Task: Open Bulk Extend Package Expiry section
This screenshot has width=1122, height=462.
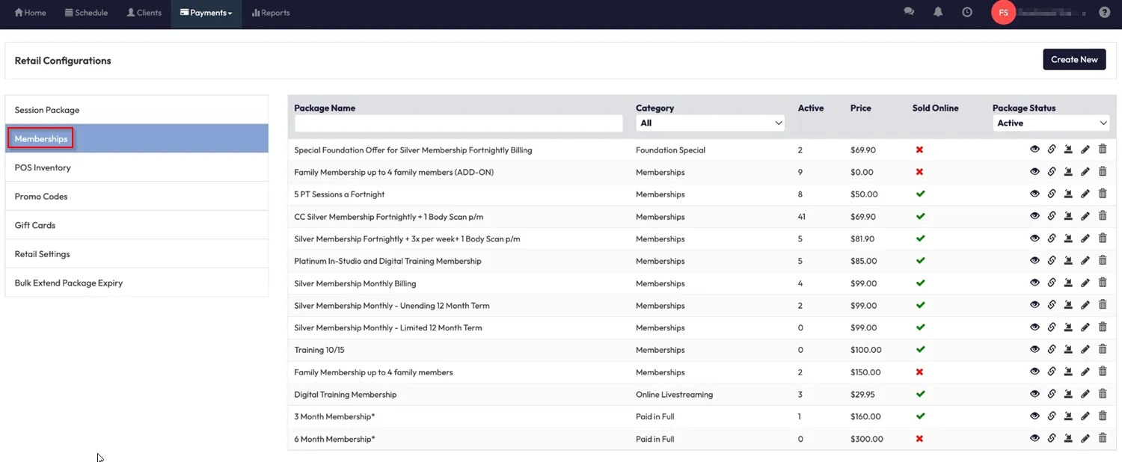Action: click(69, 283)
